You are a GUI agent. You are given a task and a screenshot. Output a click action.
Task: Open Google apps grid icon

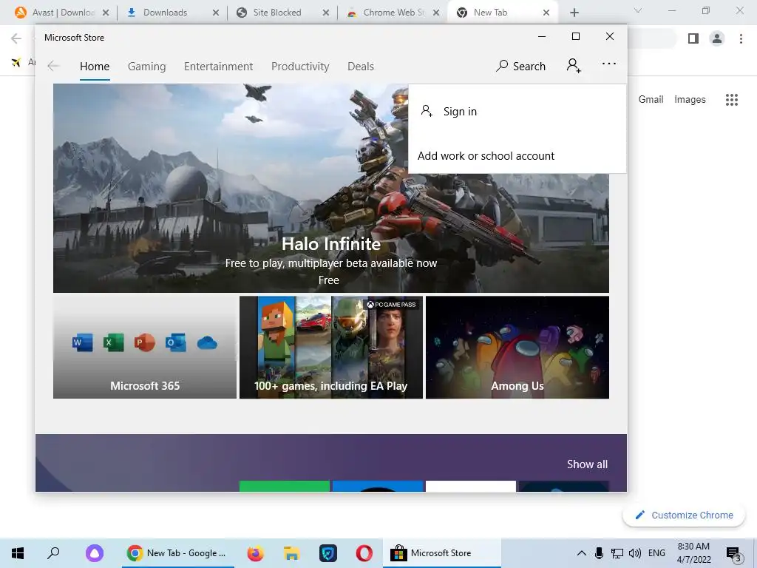coord(732,100)
